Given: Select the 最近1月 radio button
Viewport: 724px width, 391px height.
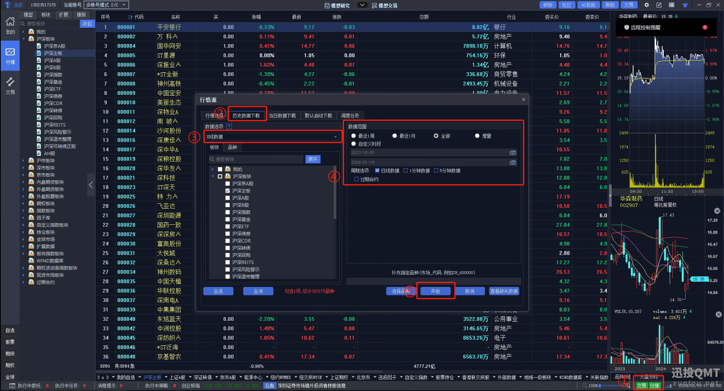Looking at the screenshot, I should click(x=395, y=136).
